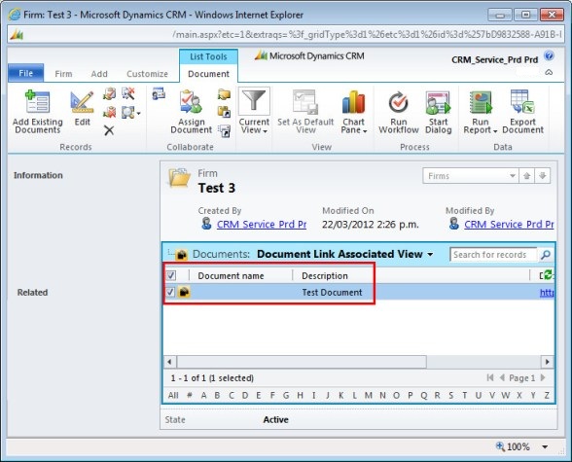
Task: Filter grid by the # symbol
Action: pos(190,395)
